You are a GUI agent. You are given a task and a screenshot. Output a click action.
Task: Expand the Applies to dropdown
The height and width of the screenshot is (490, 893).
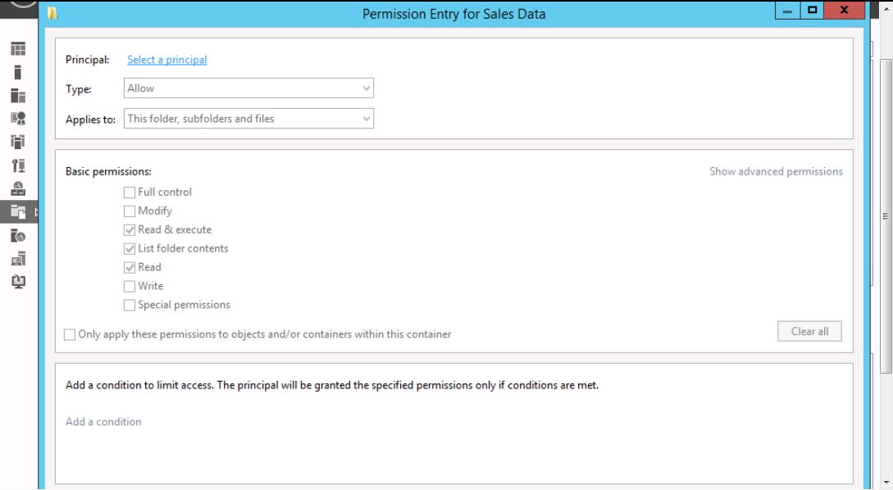(x=248, y=118)
